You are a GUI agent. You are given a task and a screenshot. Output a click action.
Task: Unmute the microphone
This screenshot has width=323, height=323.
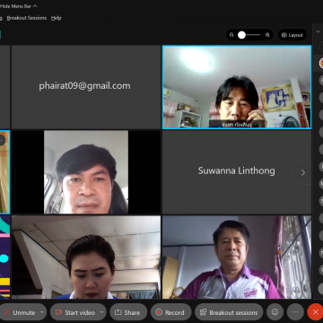coord(20,312)
